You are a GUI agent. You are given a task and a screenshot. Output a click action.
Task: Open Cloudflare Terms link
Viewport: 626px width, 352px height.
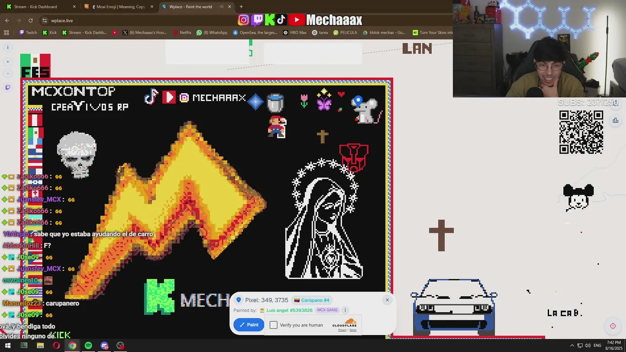[x=353, y=330]
